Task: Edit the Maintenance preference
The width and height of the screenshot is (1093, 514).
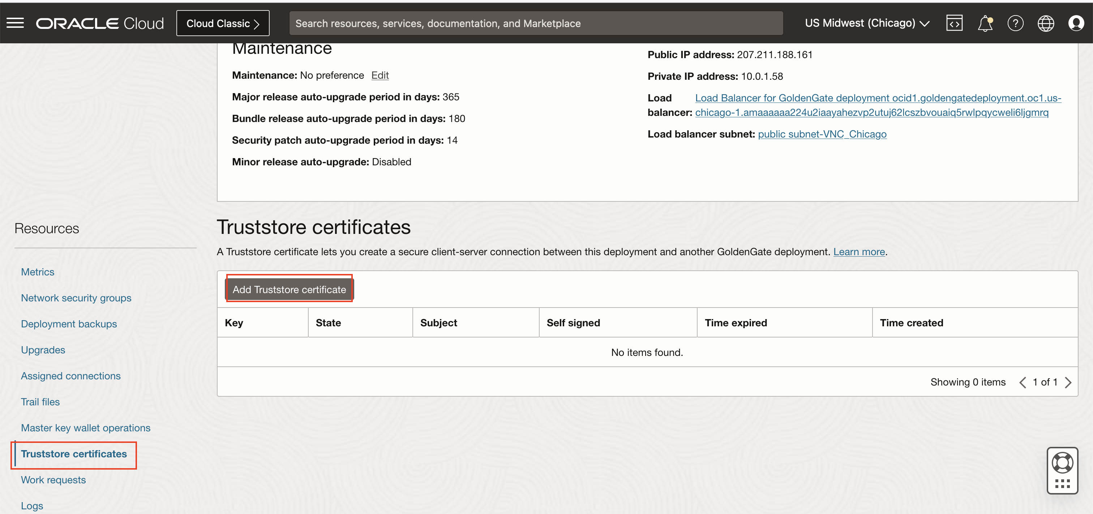Action: (380, 75)
